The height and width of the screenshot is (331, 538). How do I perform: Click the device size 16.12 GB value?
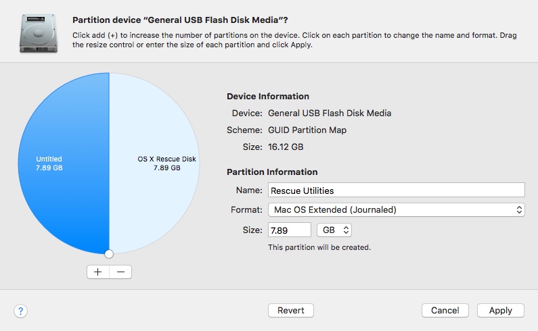click(286, 147)
